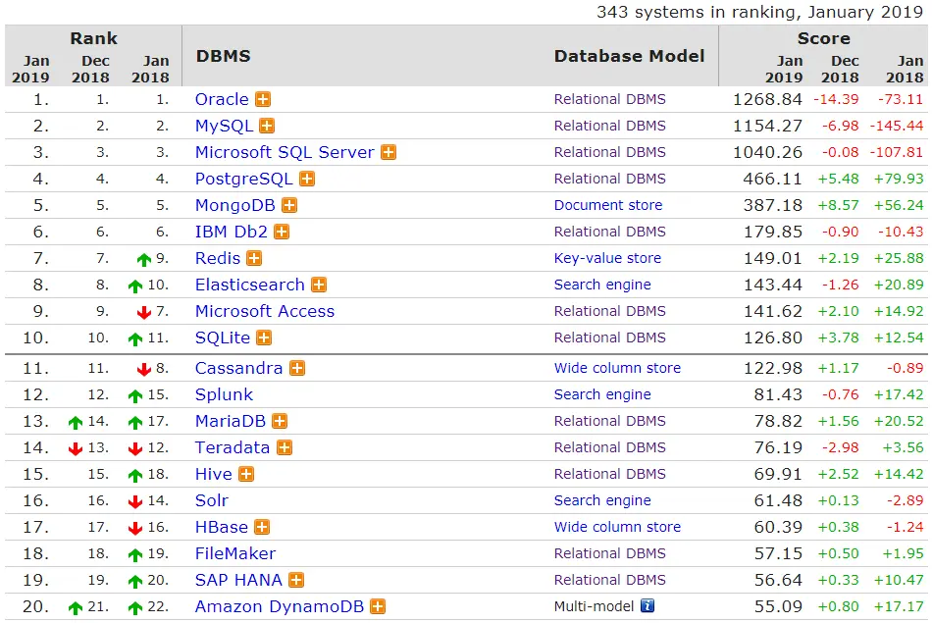
Task: Open the Redis link
Action: coord(218,259)
